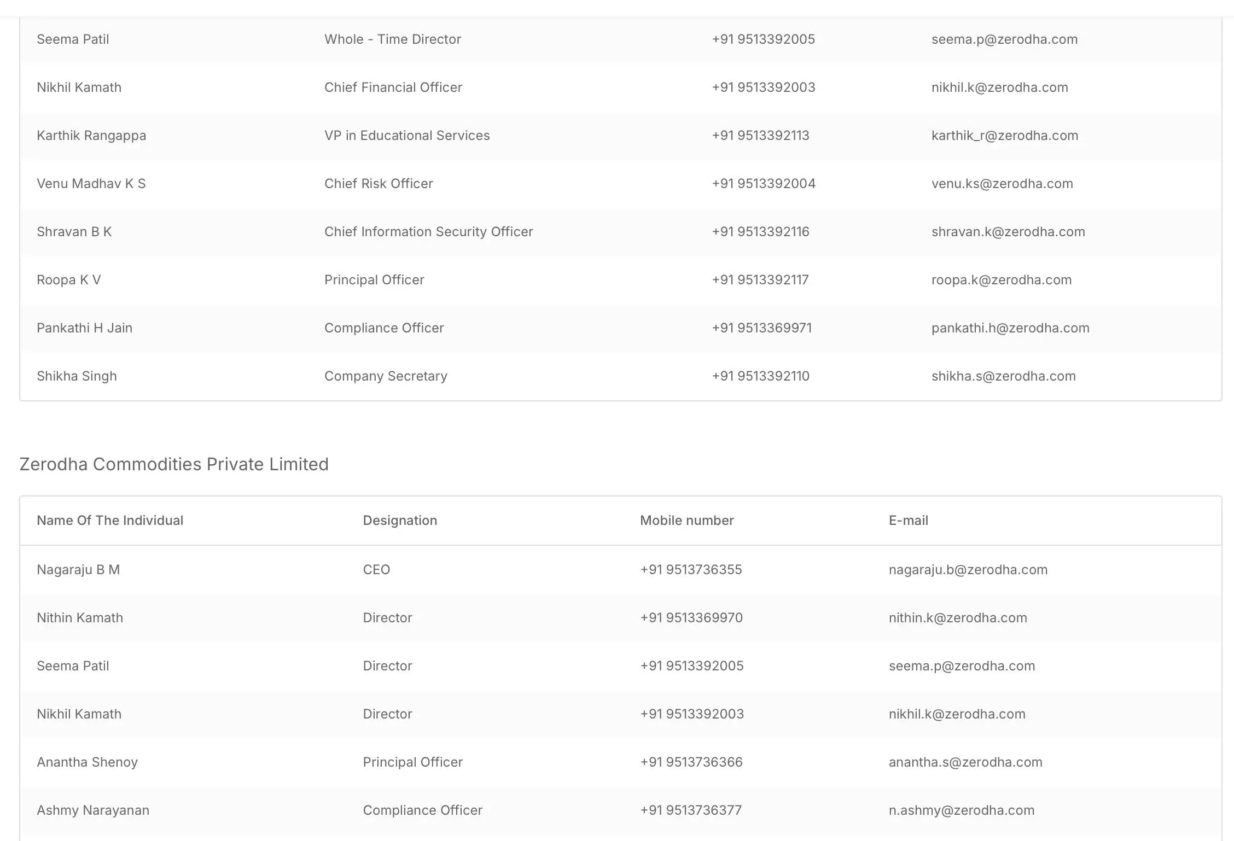Select the name Shravan B K
The width and height of the screenshot is (1234, 841).
click(74, 232)
